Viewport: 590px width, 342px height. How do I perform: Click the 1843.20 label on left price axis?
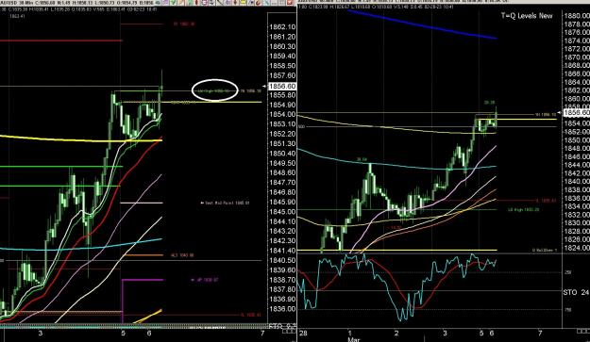[x=282, y=231]
